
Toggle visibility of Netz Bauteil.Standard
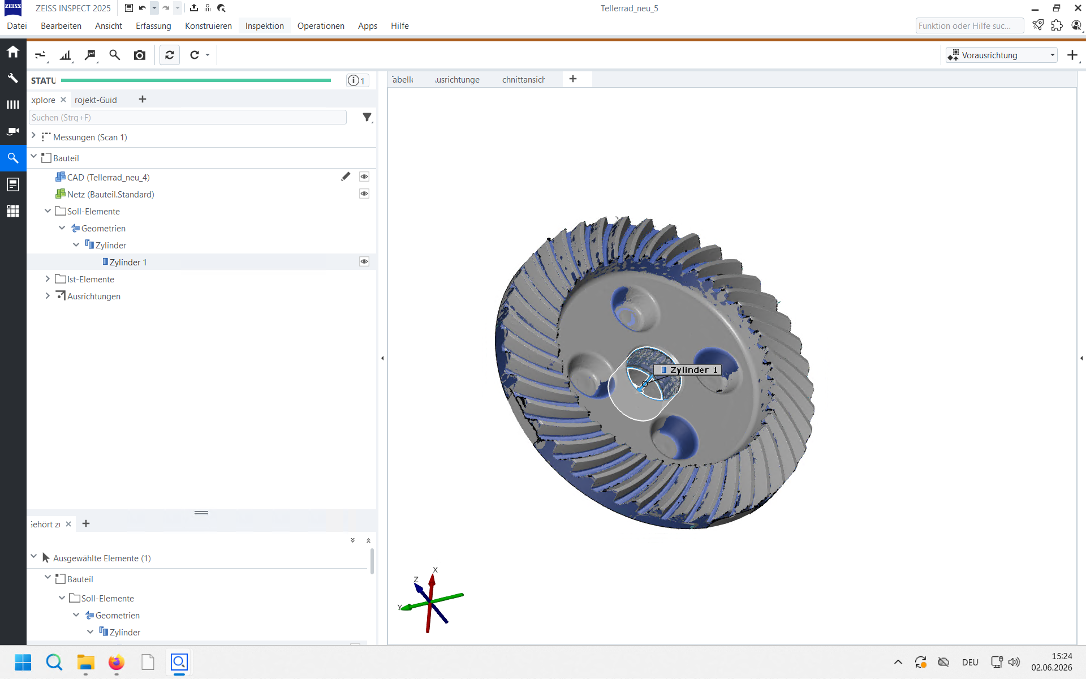tap(364, 194)
